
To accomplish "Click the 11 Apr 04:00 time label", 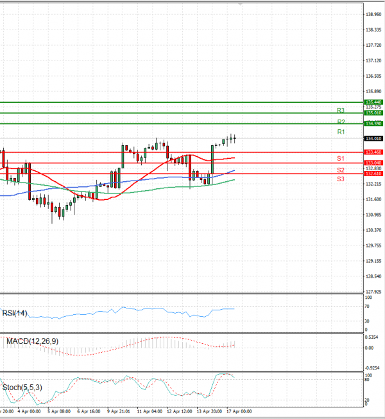I will point(150,411).
